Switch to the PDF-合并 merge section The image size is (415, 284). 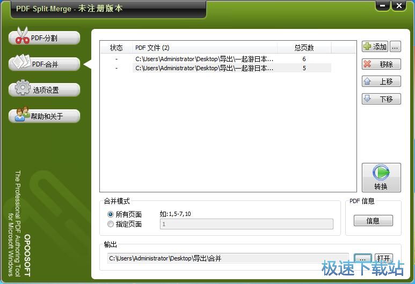[44, 64]
